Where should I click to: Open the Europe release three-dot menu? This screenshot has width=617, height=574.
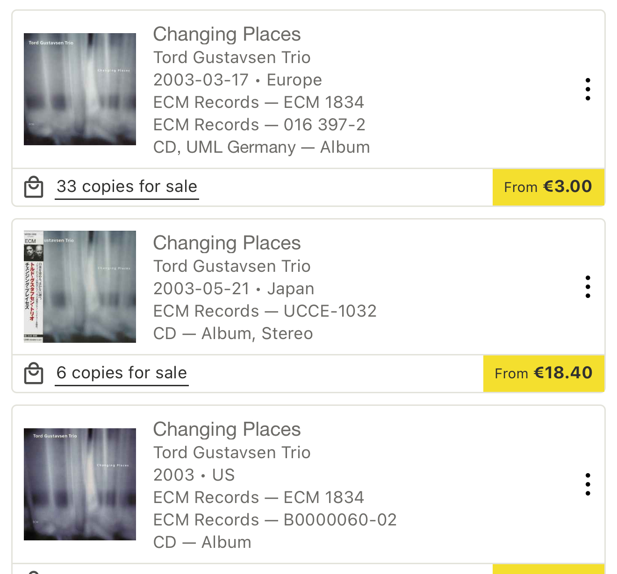588,89
